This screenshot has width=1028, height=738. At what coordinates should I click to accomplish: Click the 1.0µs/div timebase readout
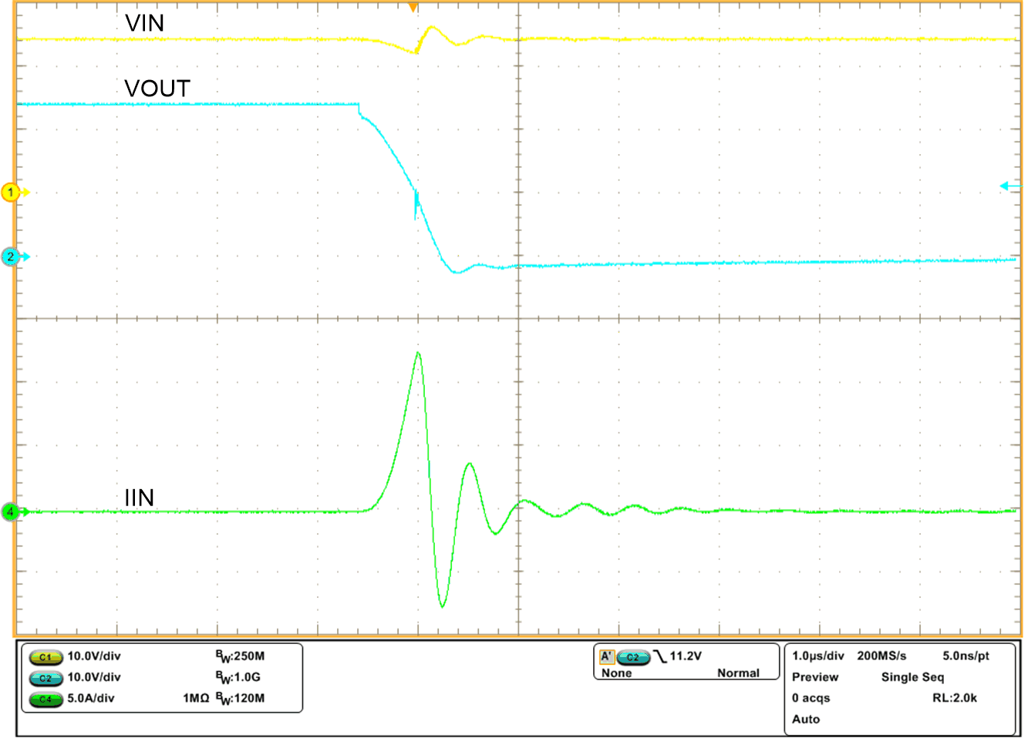click(x=818, y=656)
